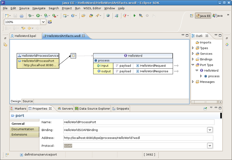Restore fast view icon on left sidebar
Screen dimensions: 232x160
tap(5, 38)
